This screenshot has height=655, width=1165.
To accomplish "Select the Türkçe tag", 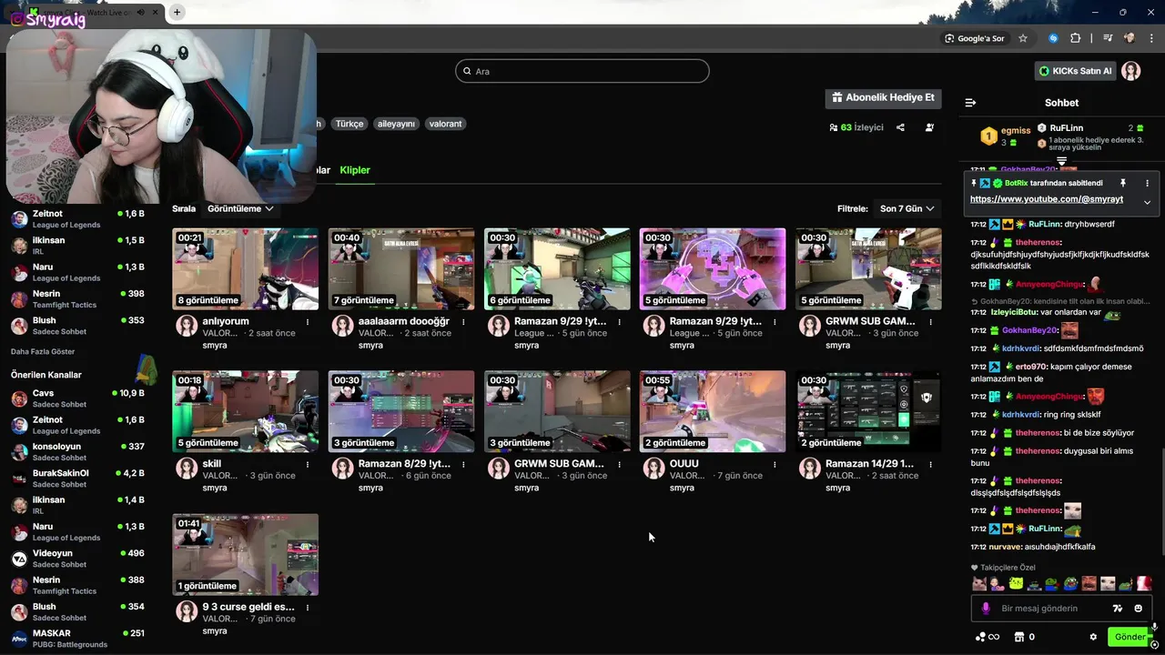I will (x=349, y=124).
